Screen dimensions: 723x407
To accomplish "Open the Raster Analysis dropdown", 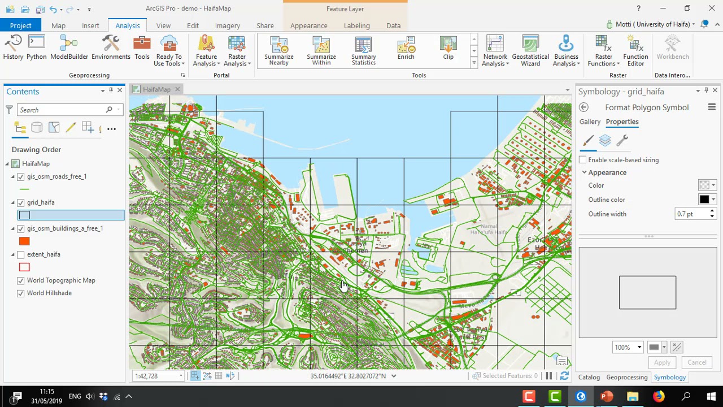I will pyautogui.click(x=237, y=51).
